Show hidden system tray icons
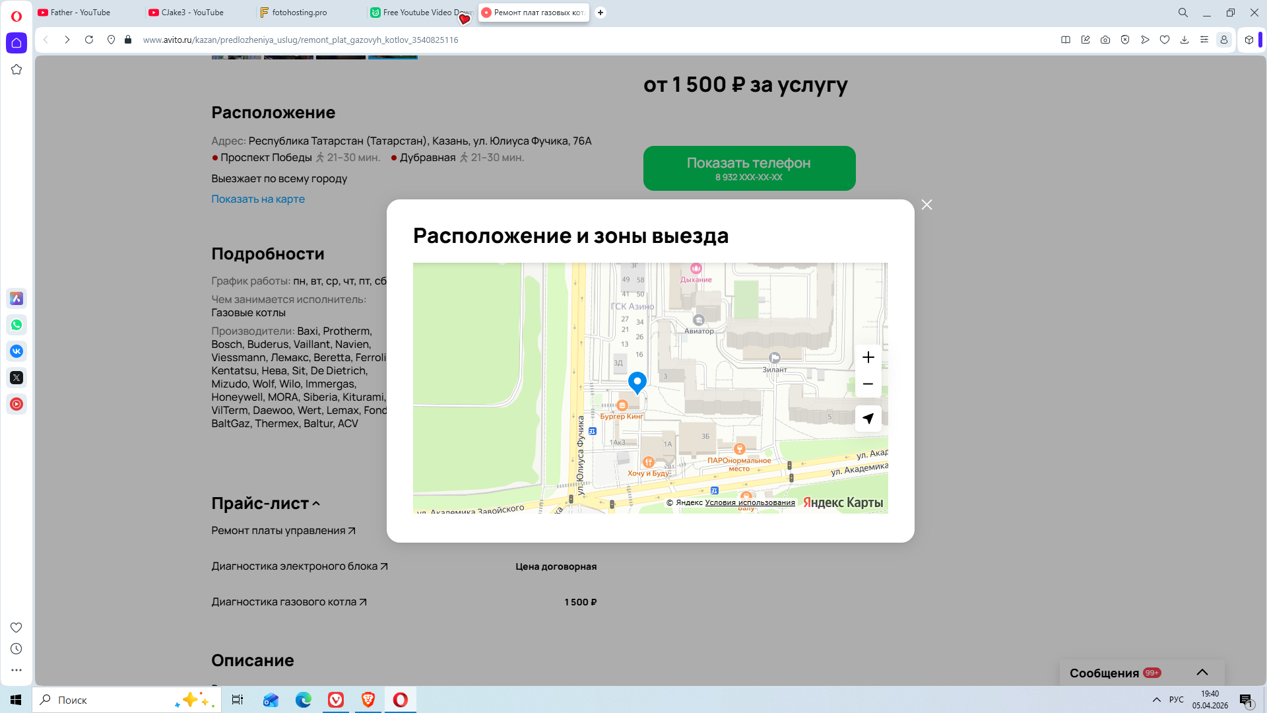1267x713 pixels. pos(1156,700)
